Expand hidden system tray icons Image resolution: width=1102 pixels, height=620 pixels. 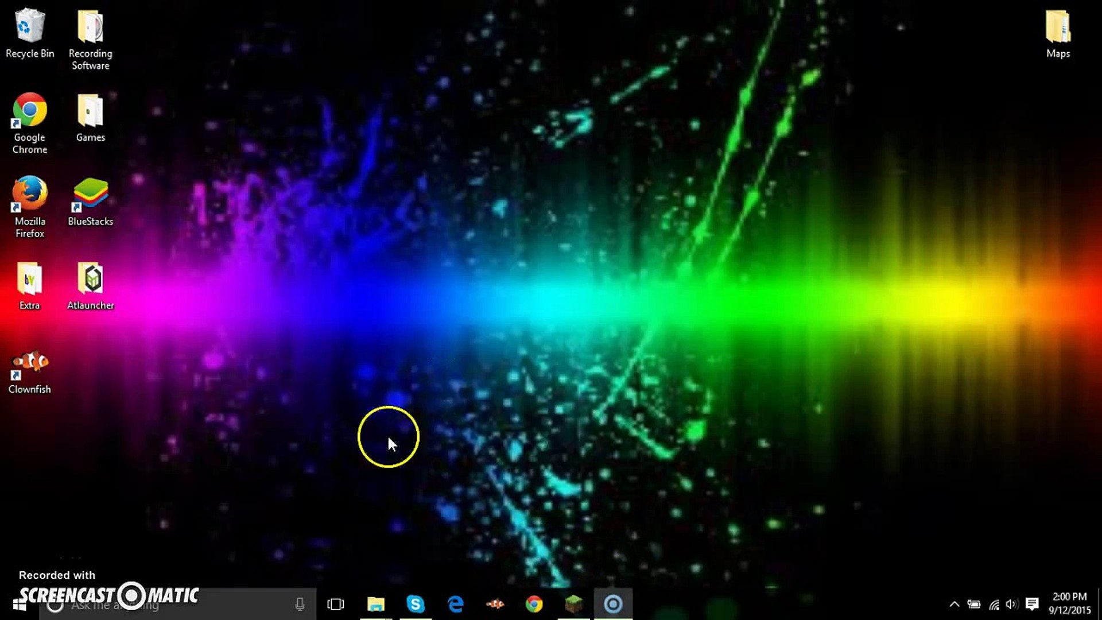(954, 604)
